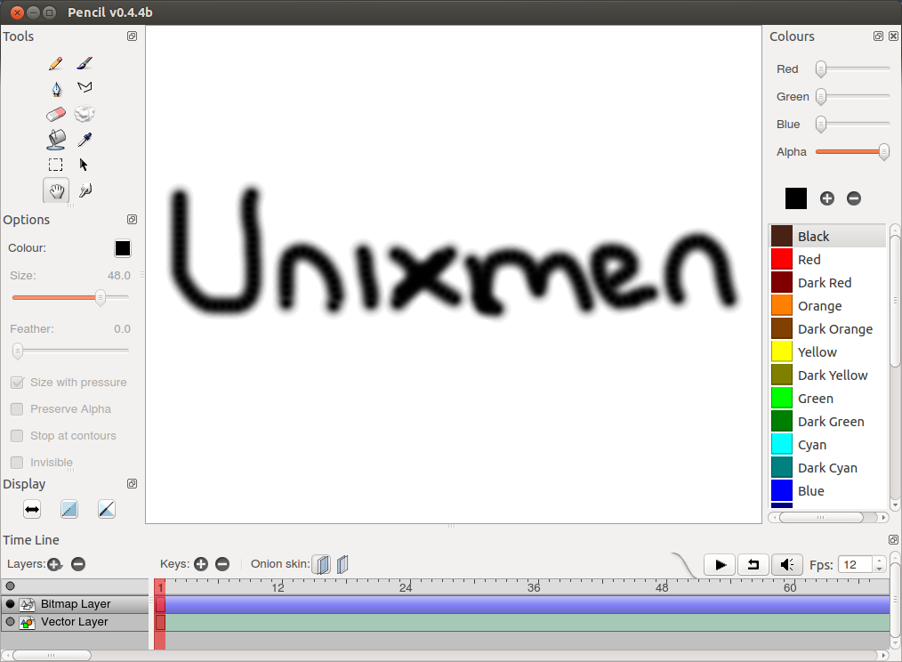Play the animation
The width and height of the screenshot is (902, 662).
(x=720, y=565)
